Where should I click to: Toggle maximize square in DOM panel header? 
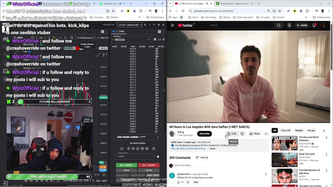click(x=163, y=31)
